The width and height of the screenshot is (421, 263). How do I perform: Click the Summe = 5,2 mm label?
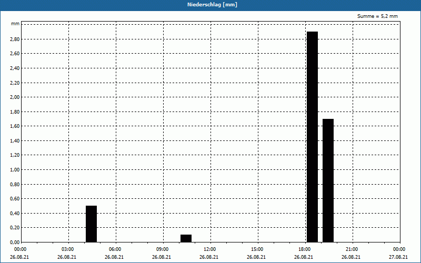pyautogui.click(x=377, y=16)
